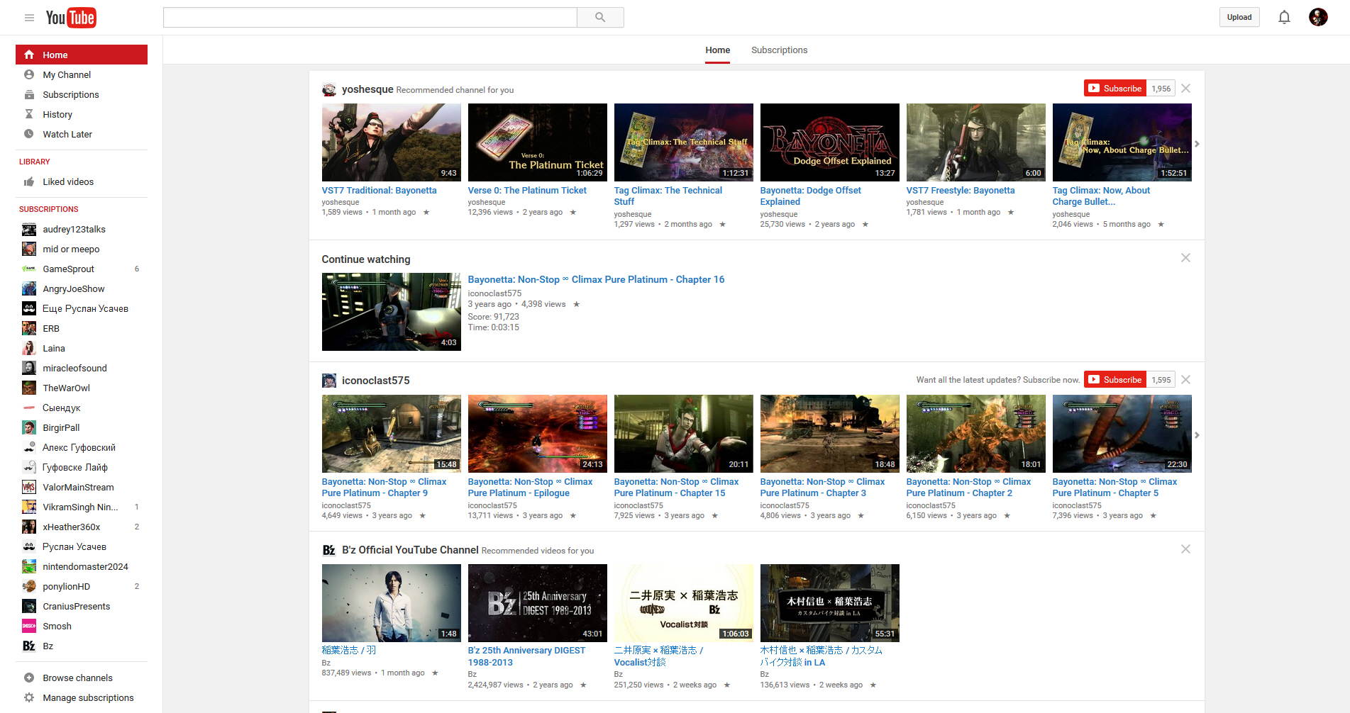
Task: Click the Browse channels plus icon
Action: click(x=29, y=678)
